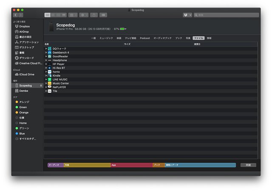Click the LINE MUSIC app icon
This screenshot has width=272, height=191.
point(50,80)
